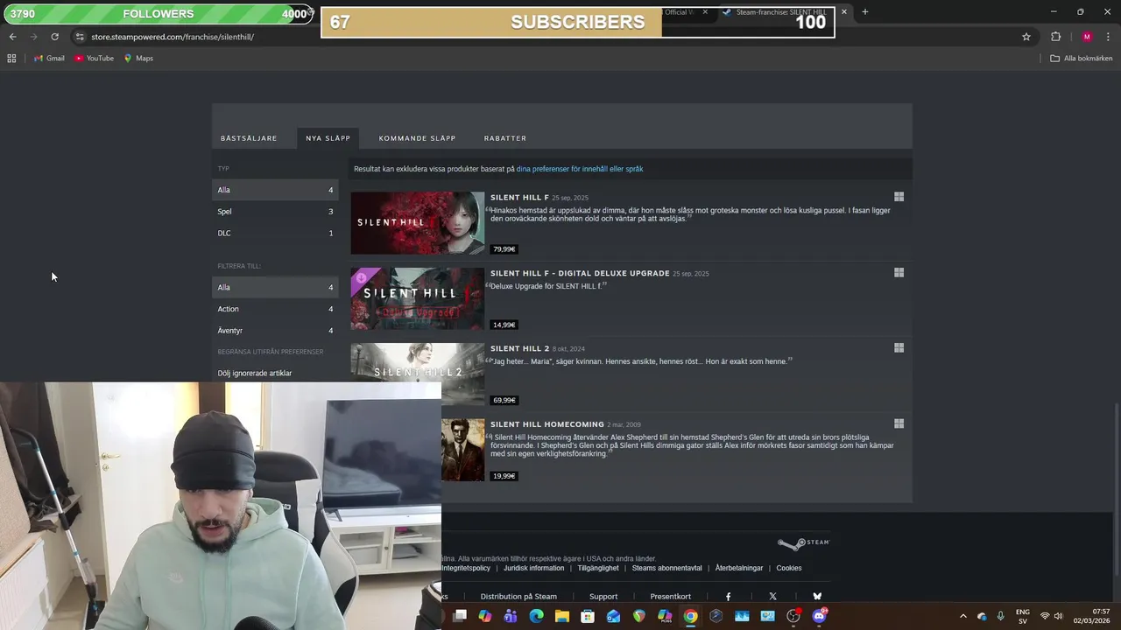
Task: Filter results to DLC only
Action: click(275, 233)
